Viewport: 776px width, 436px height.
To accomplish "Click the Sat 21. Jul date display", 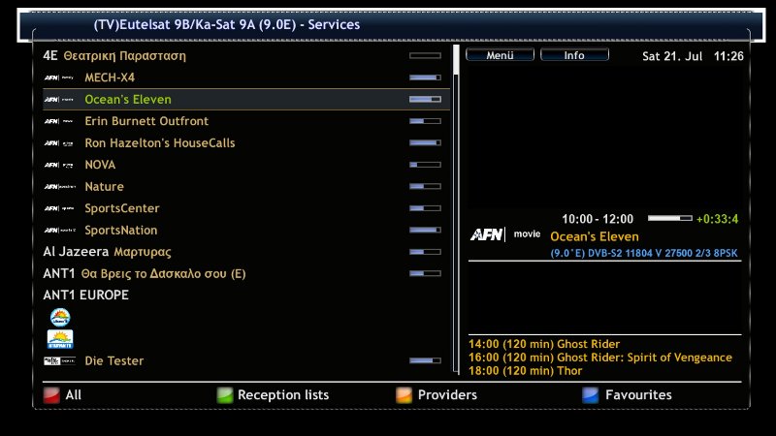I will (x=672, y=56).
